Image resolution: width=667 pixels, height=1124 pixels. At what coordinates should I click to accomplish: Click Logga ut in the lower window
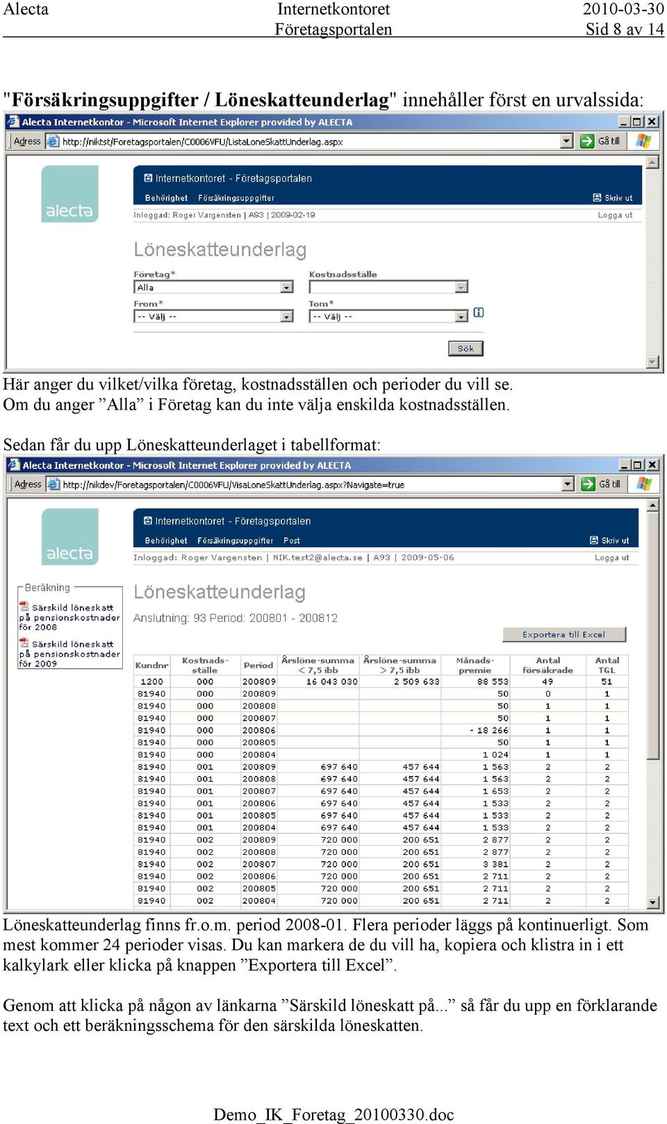(611, 557)
